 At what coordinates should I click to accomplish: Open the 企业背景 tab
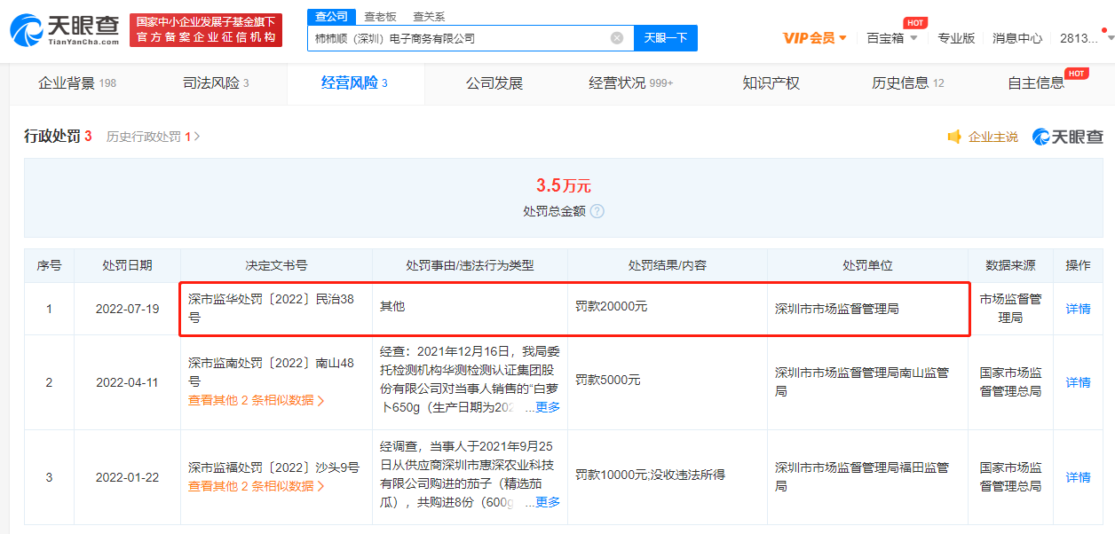pyautogui.click(x=77, y=83)
